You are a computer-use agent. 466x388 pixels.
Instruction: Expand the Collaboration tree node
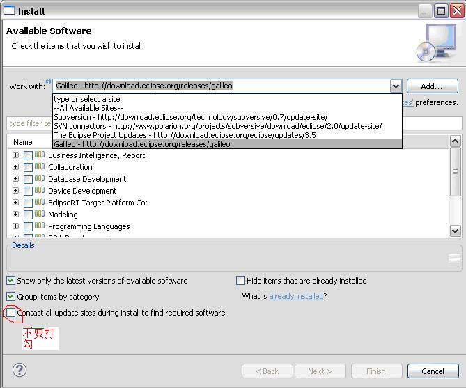(x=16, y=167)
